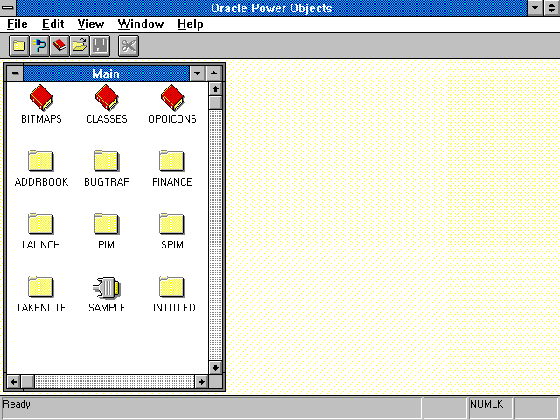Screen dimensions: 560x420
Task: Select the BITMAPS library icon
Action: tap(41, 97)
